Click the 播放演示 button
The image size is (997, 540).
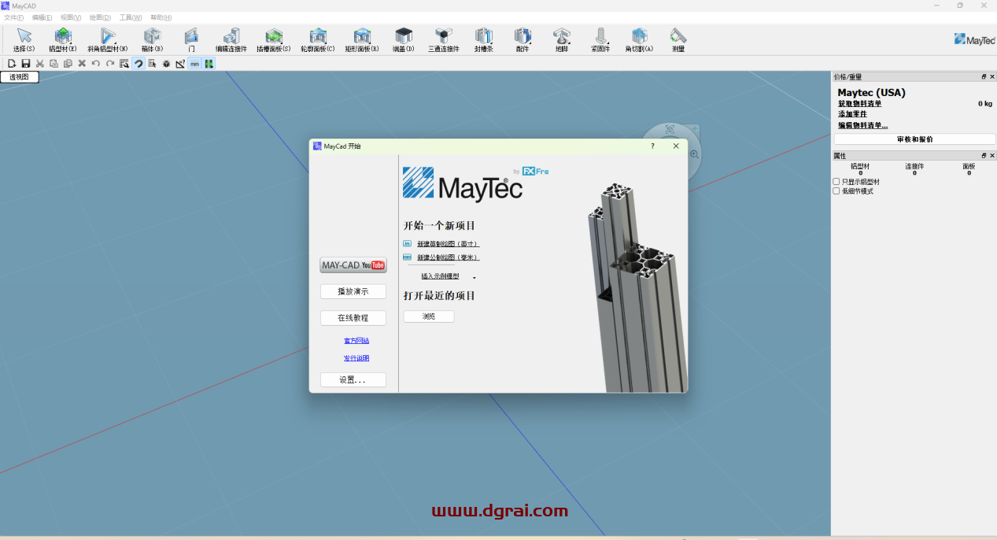[x=353, y=291]
